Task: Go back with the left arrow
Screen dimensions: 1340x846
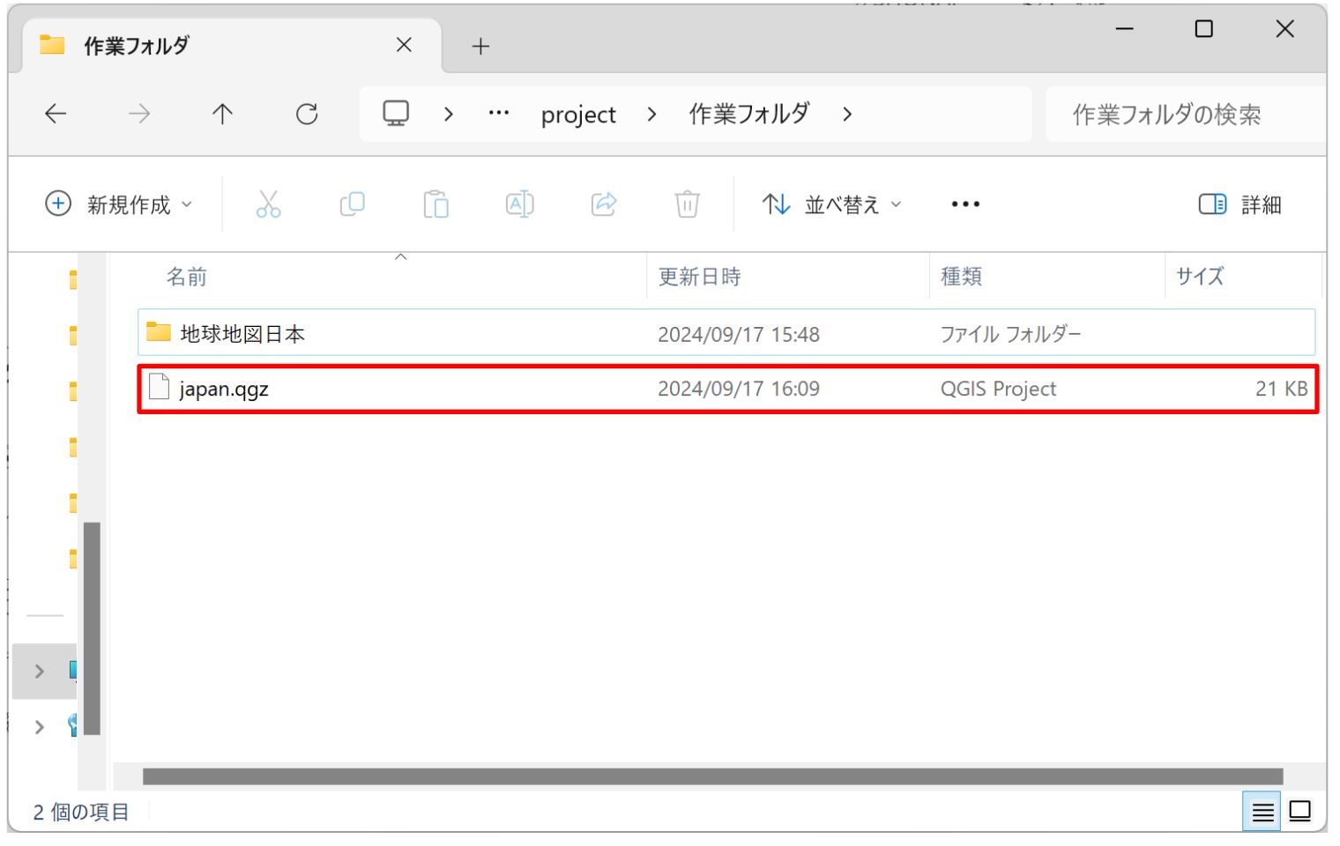Action: click(x=56, y=114)
